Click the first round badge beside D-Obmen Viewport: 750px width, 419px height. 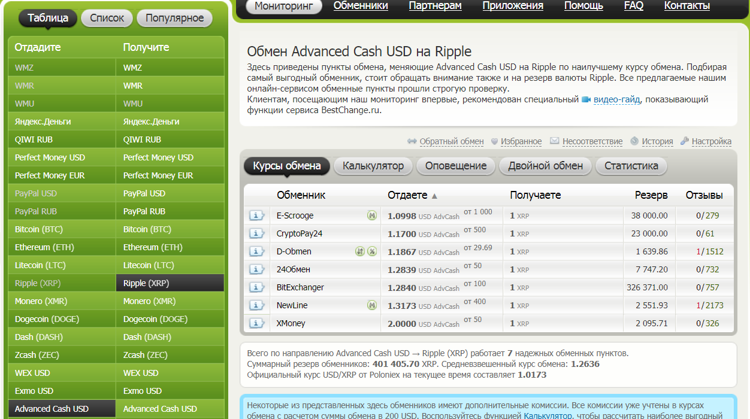point(360,251)
